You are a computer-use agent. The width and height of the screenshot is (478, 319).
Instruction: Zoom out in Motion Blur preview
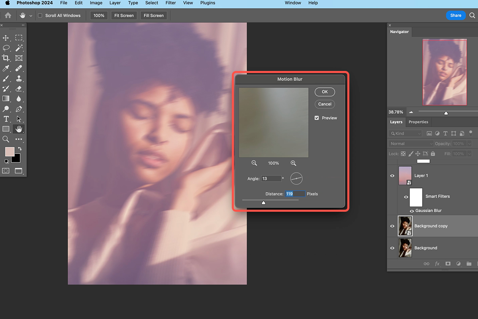click(254, 163)
